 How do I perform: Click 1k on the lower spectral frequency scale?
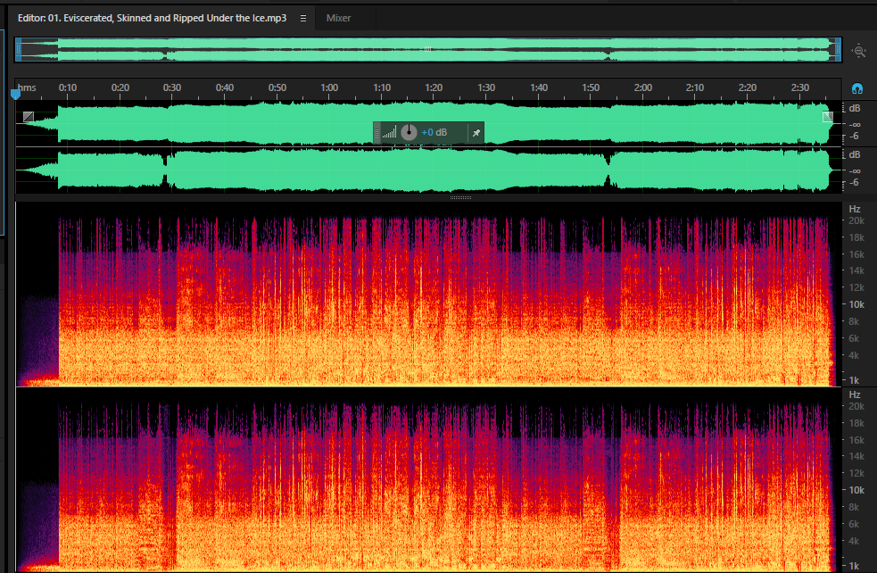(x=854, y=566)
